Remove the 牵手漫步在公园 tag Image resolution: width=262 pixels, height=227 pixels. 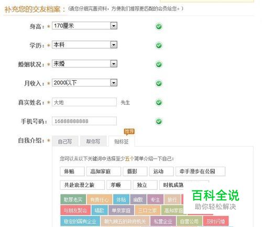click(200, 171)
